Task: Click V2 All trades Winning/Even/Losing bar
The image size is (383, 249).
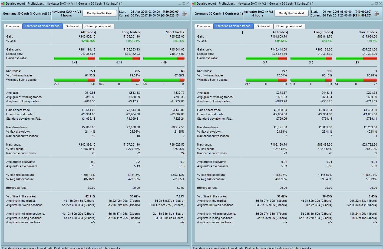Action: coord(266,80)
